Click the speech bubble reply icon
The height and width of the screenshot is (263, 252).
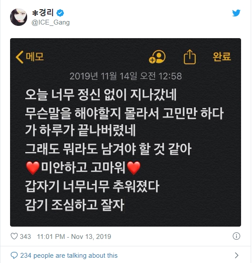point(14,255)
